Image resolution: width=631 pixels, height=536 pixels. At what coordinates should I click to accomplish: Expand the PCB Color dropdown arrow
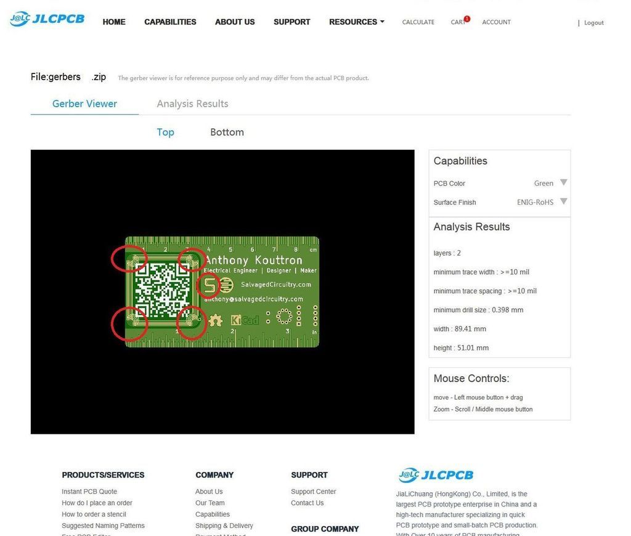pos(564,183)
